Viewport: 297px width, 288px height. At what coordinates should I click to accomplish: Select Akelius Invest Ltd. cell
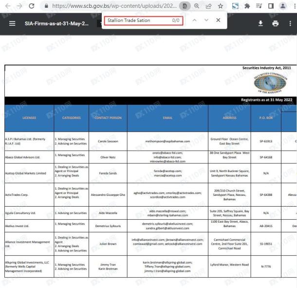point(29,226)
